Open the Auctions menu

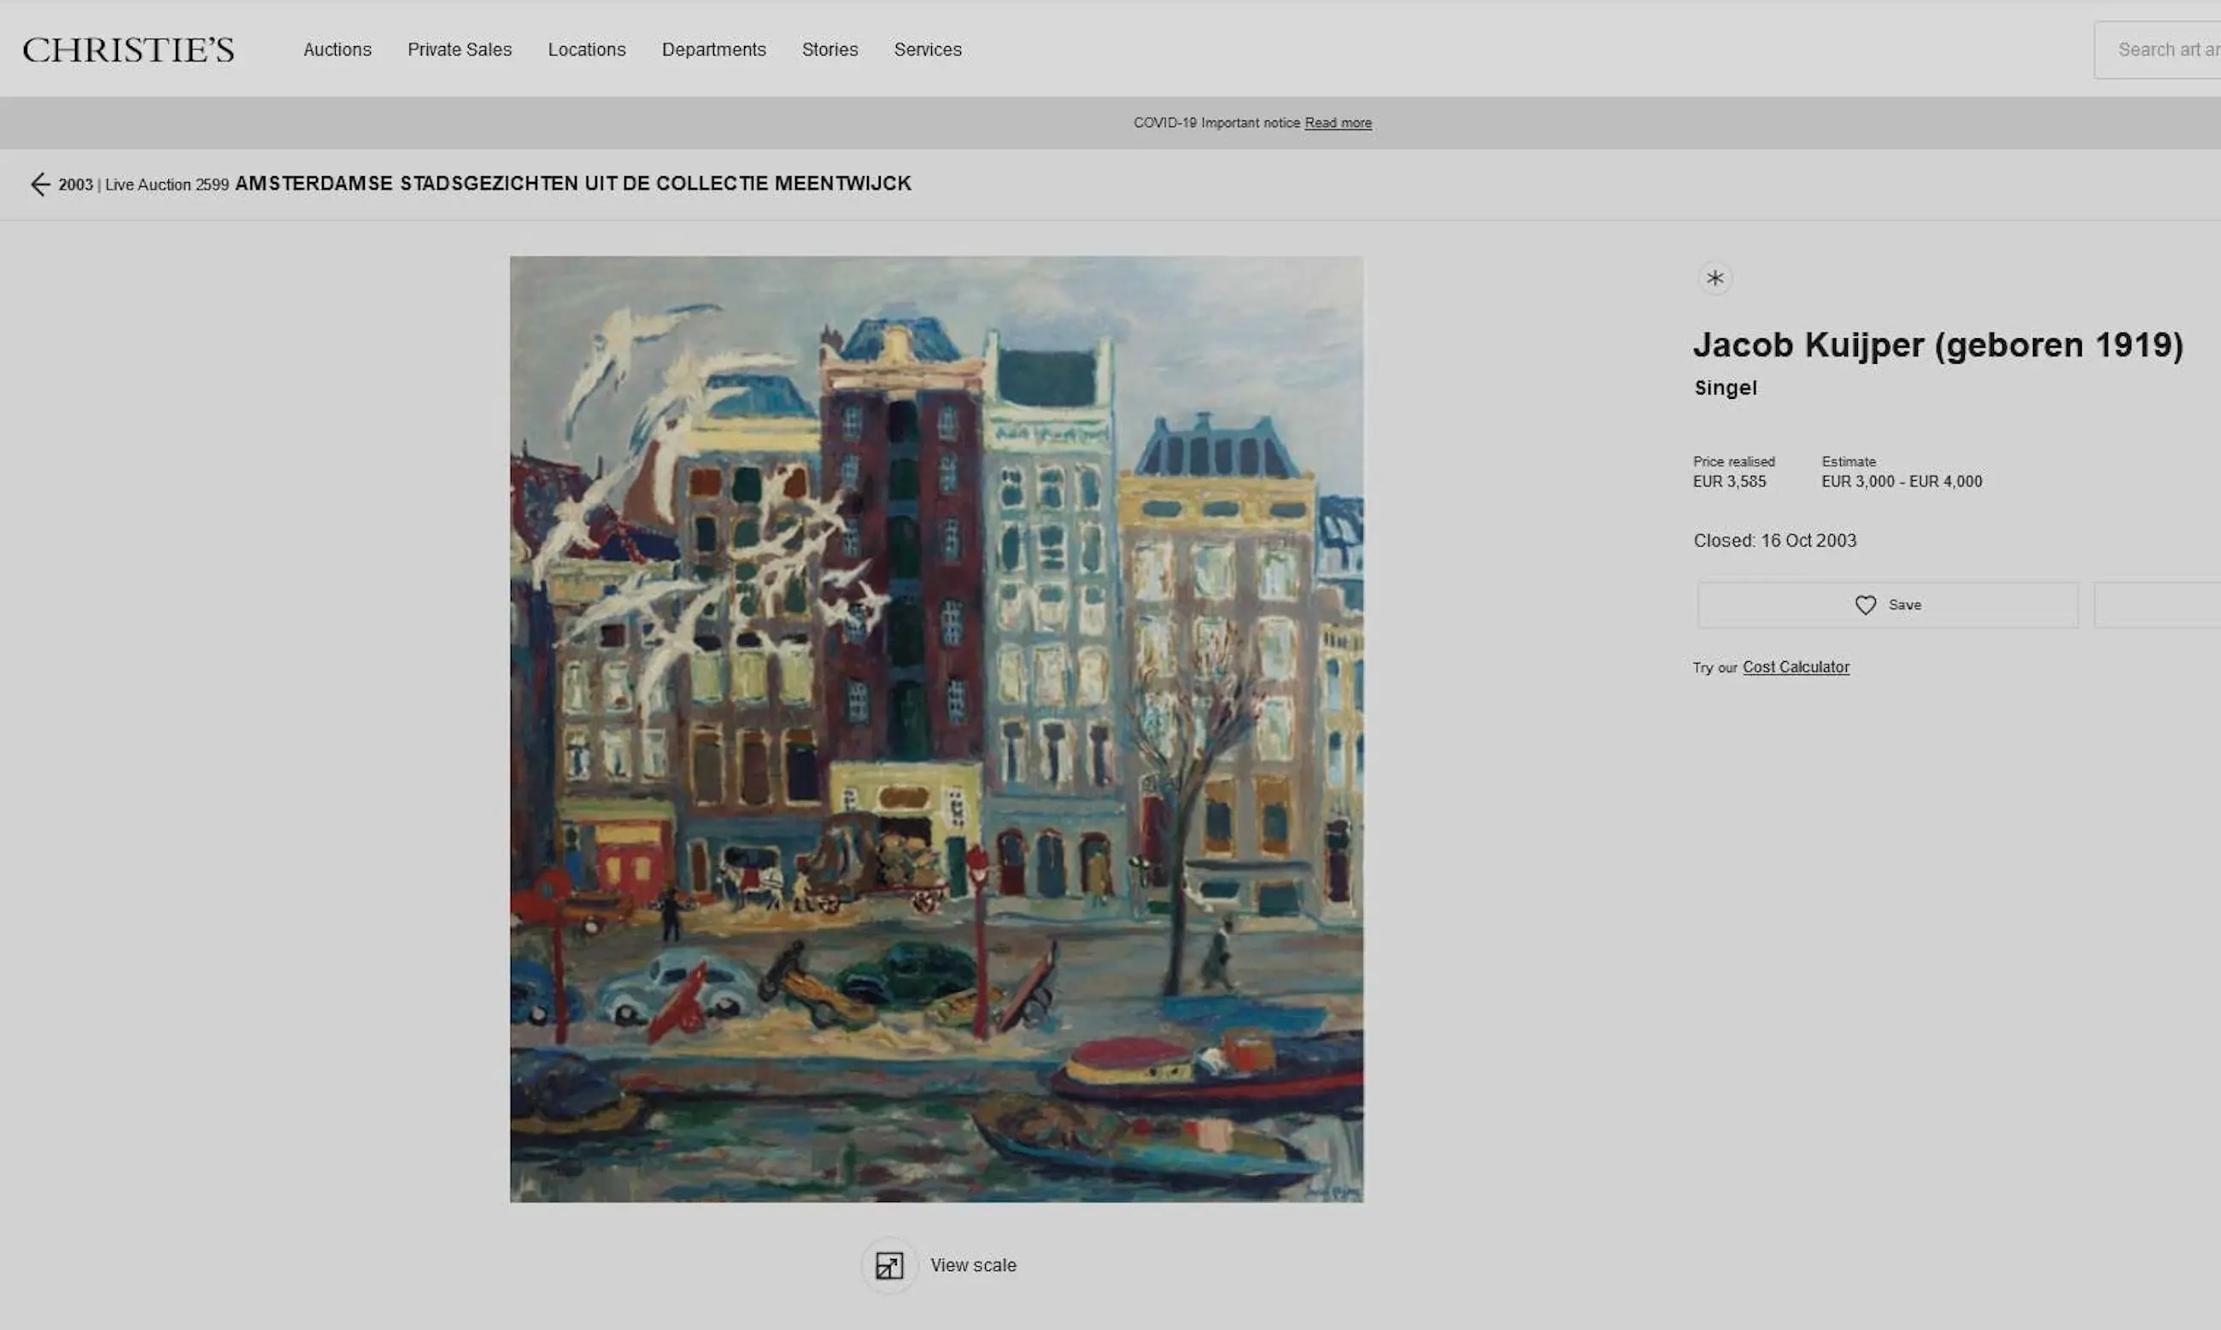pos(337,50)
